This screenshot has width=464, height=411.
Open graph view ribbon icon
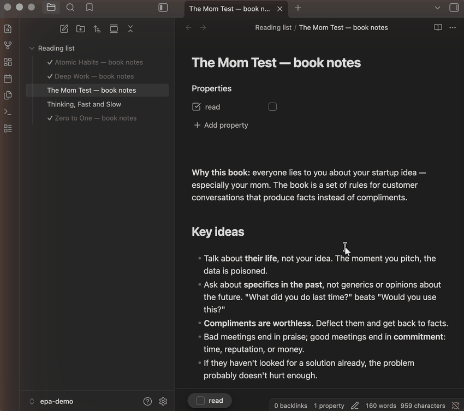(8, 45)
